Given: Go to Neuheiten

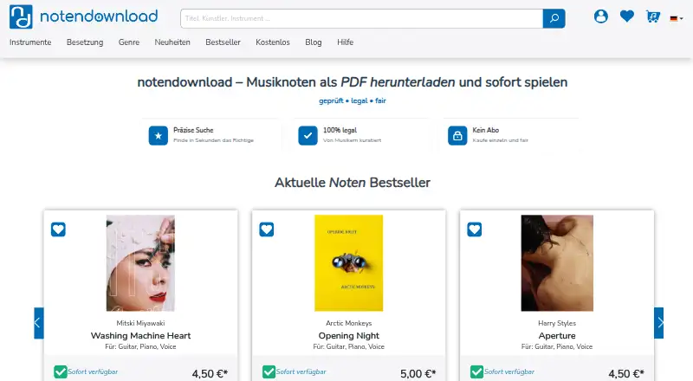Looking at the screenshot, I should (x=172, y=42).
